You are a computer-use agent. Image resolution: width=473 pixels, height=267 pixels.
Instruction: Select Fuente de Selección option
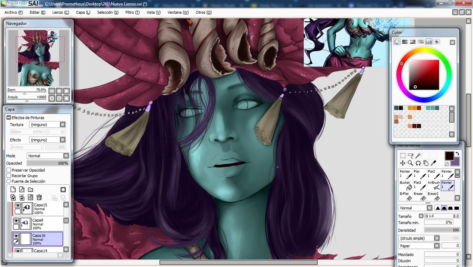point(9,181)
